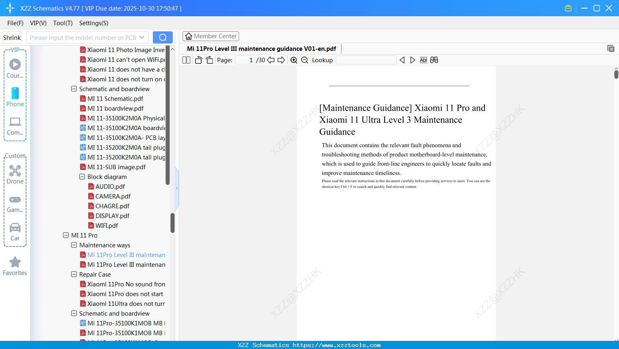The image size is (619, 349).
Task: Open the VIP menu
Action: [x=38, y=23]
